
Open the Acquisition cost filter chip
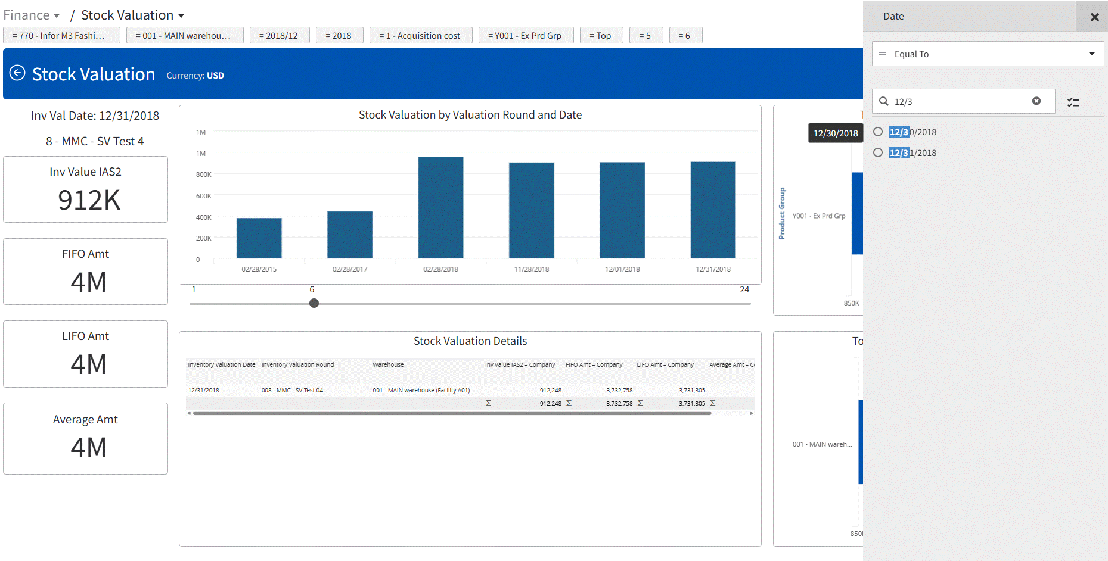(x=420, y=36)
